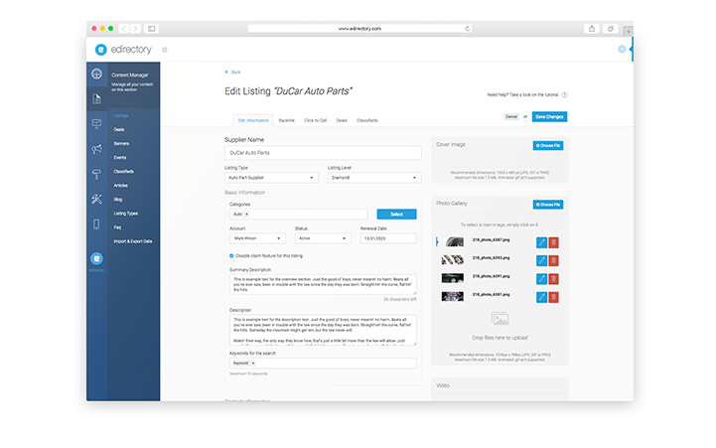716x448 pixels.
Task: Click the Cancel button
Action: pyautogui.click(x=511, y=117)
